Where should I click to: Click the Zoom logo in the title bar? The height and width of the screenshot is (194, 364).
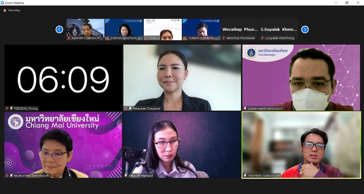tap(3, 3)
